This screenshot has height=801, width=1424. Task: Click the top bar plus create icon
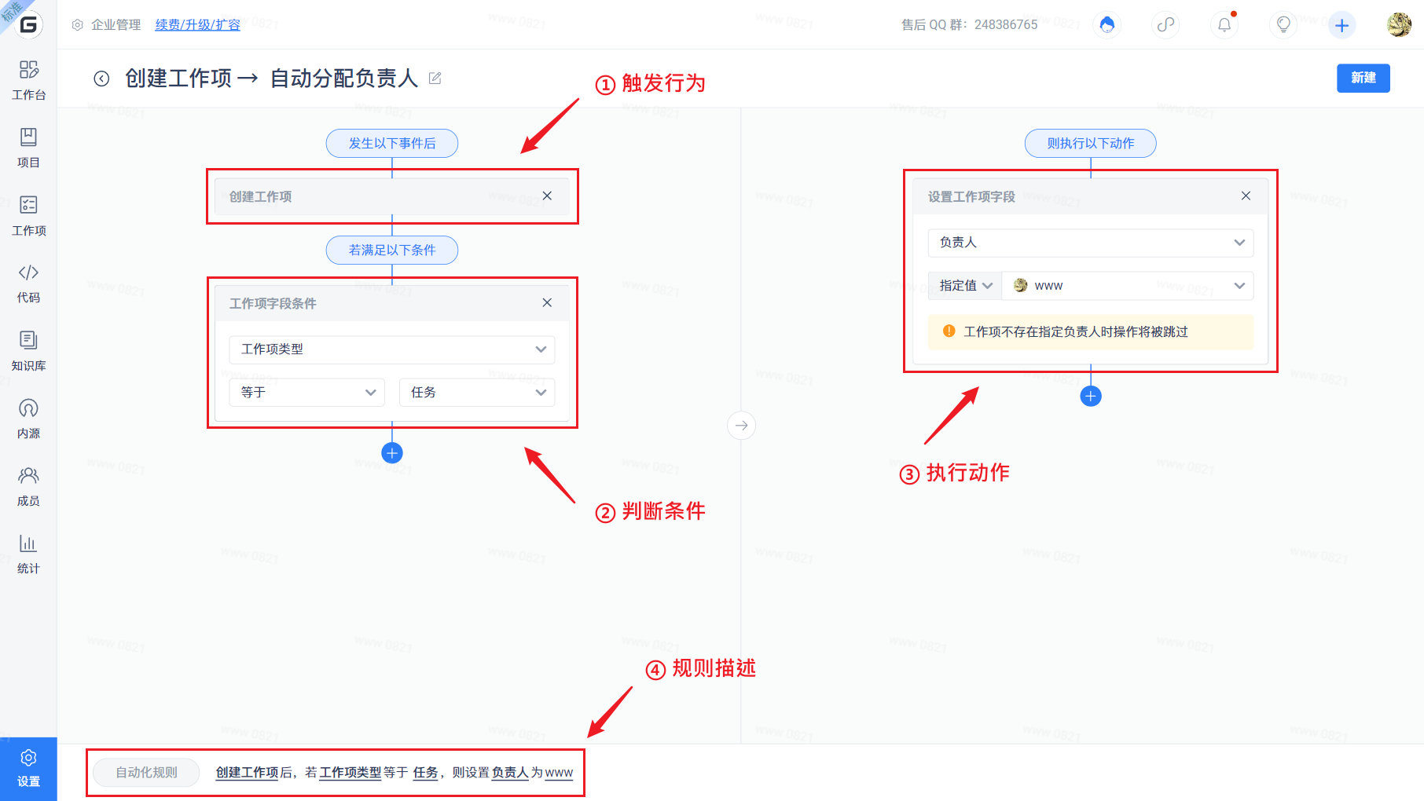click(1342, 25)
